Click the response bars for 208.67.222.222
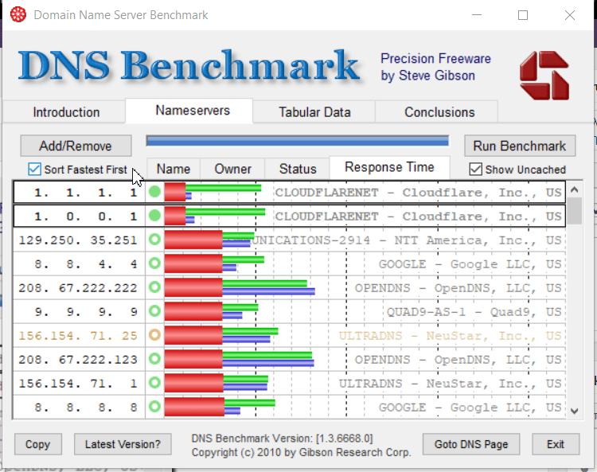Screen dimensions: 597x472 pos(240,287)
